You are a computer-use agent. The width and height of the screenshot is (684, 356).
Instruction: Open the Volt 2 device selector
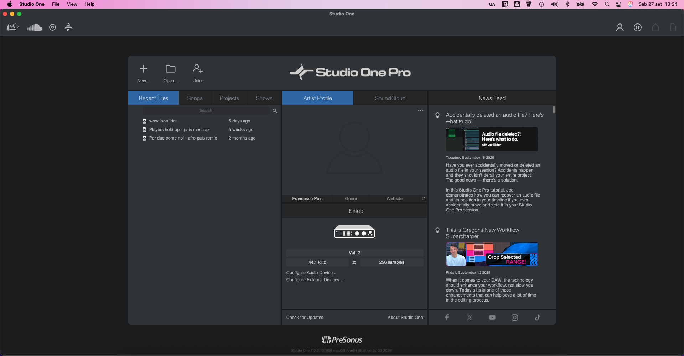click(x=354, y=253)
